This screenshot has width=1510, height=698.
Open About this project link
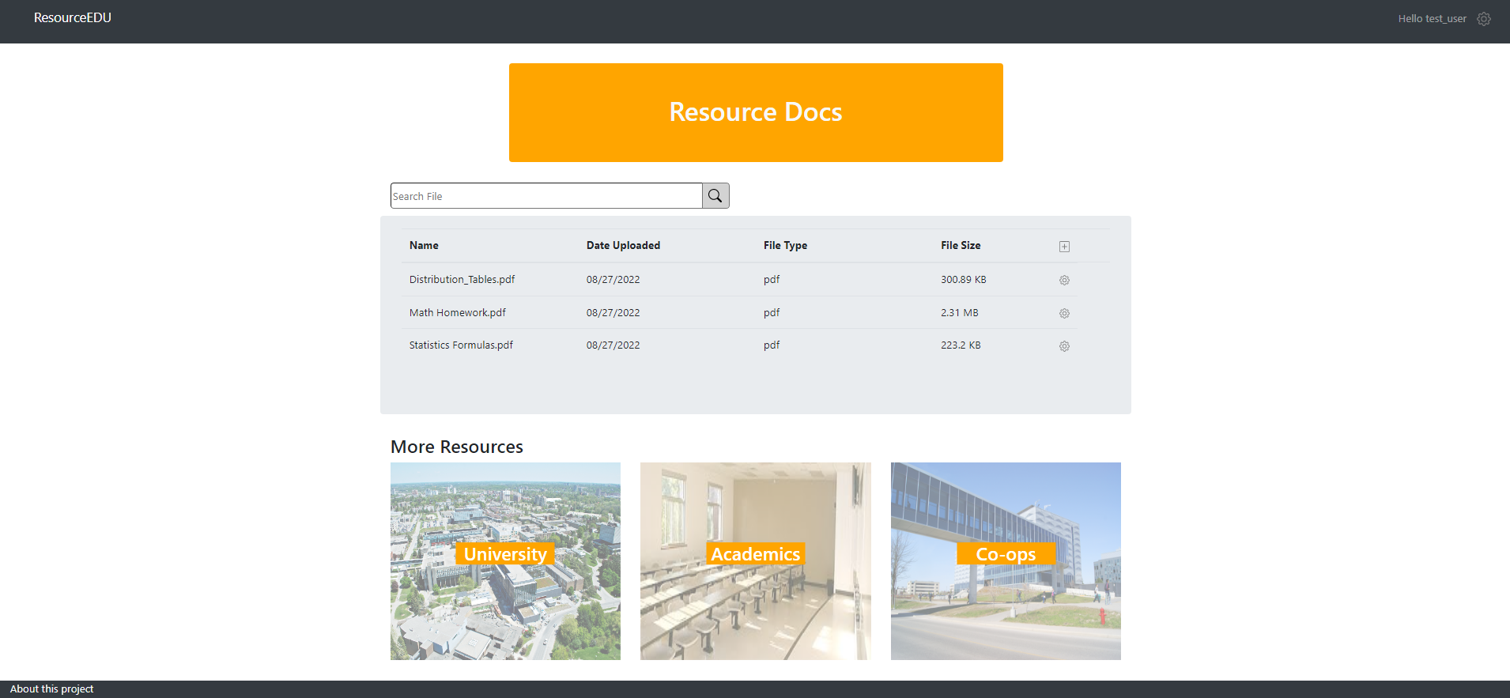pyautogui.click(x=52, y=689)
